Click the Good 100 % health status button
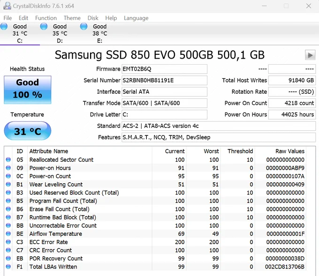This screenshot has width=319, height=276. click(x=28, y=90)
